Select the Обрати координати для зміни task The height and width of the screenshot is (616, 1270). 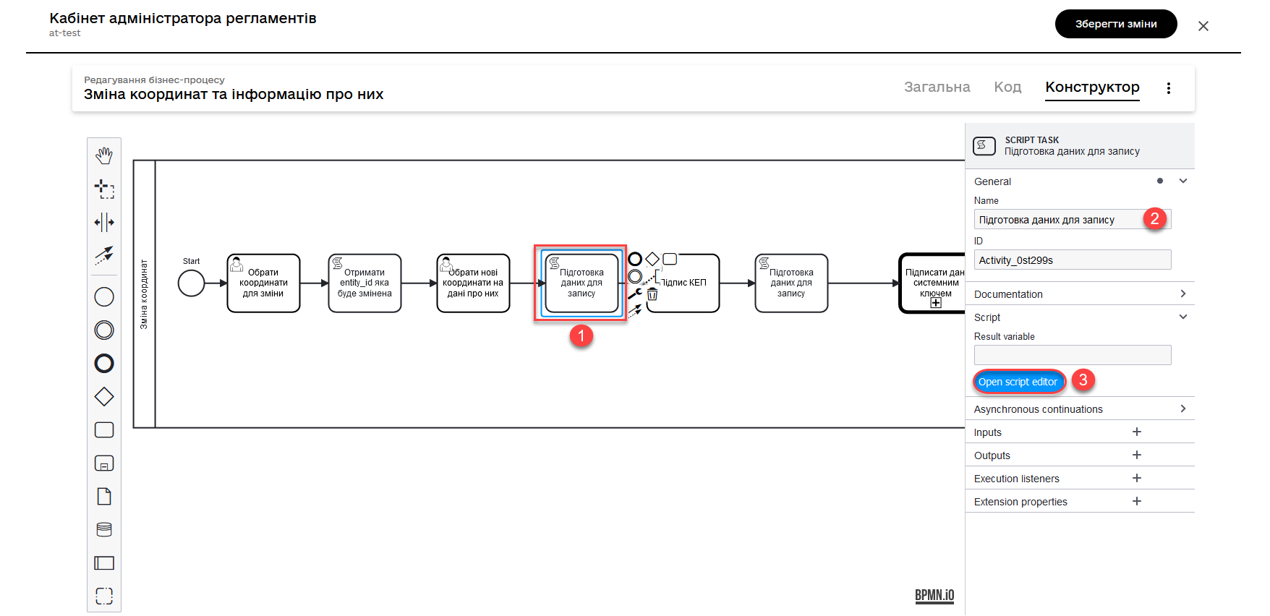point(263,283)
